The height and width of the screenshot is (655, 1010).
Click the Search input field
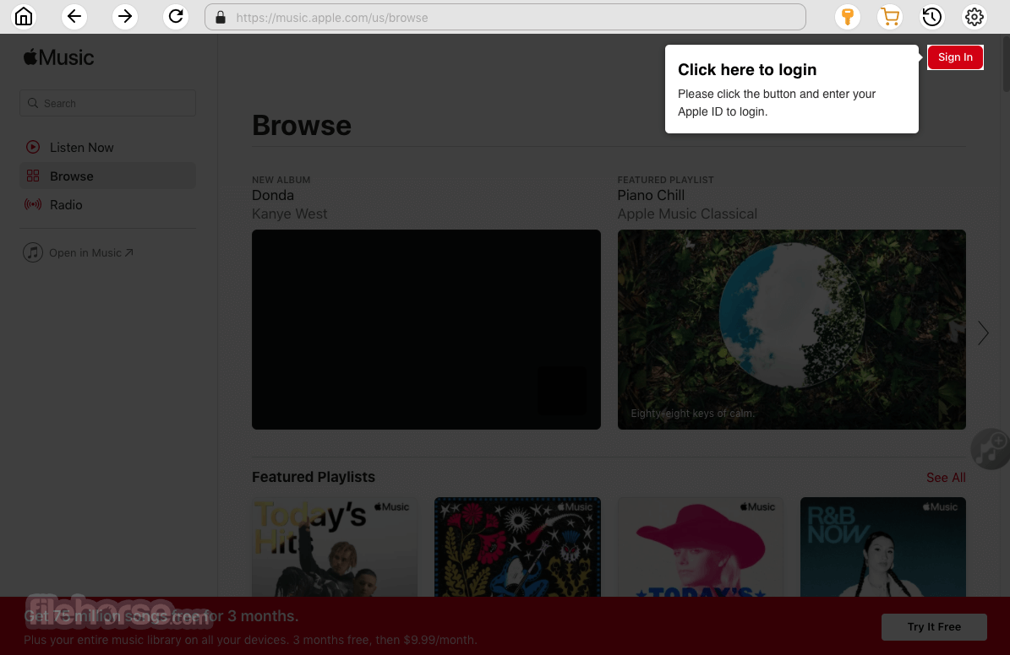(107, 103)
